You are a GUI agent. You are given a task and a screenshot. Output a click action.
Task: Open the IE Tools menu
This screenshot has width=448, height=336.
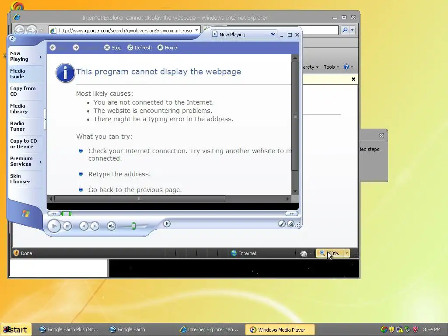(331, 67)
